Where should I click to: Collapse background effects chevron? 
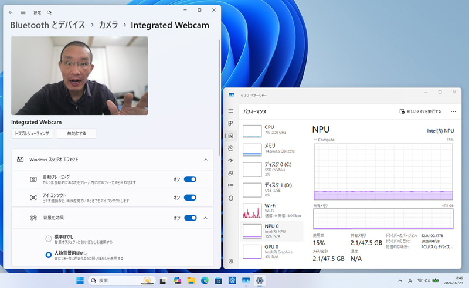click(x=206, y=218)
